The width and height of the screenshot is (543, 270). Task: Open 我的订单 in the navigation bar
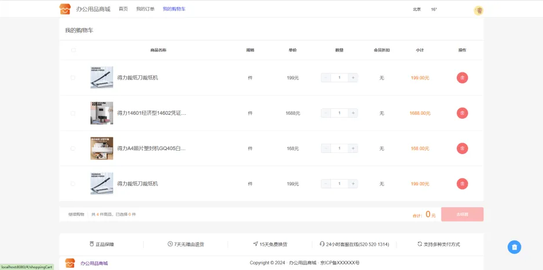click(x=145, y=9)
